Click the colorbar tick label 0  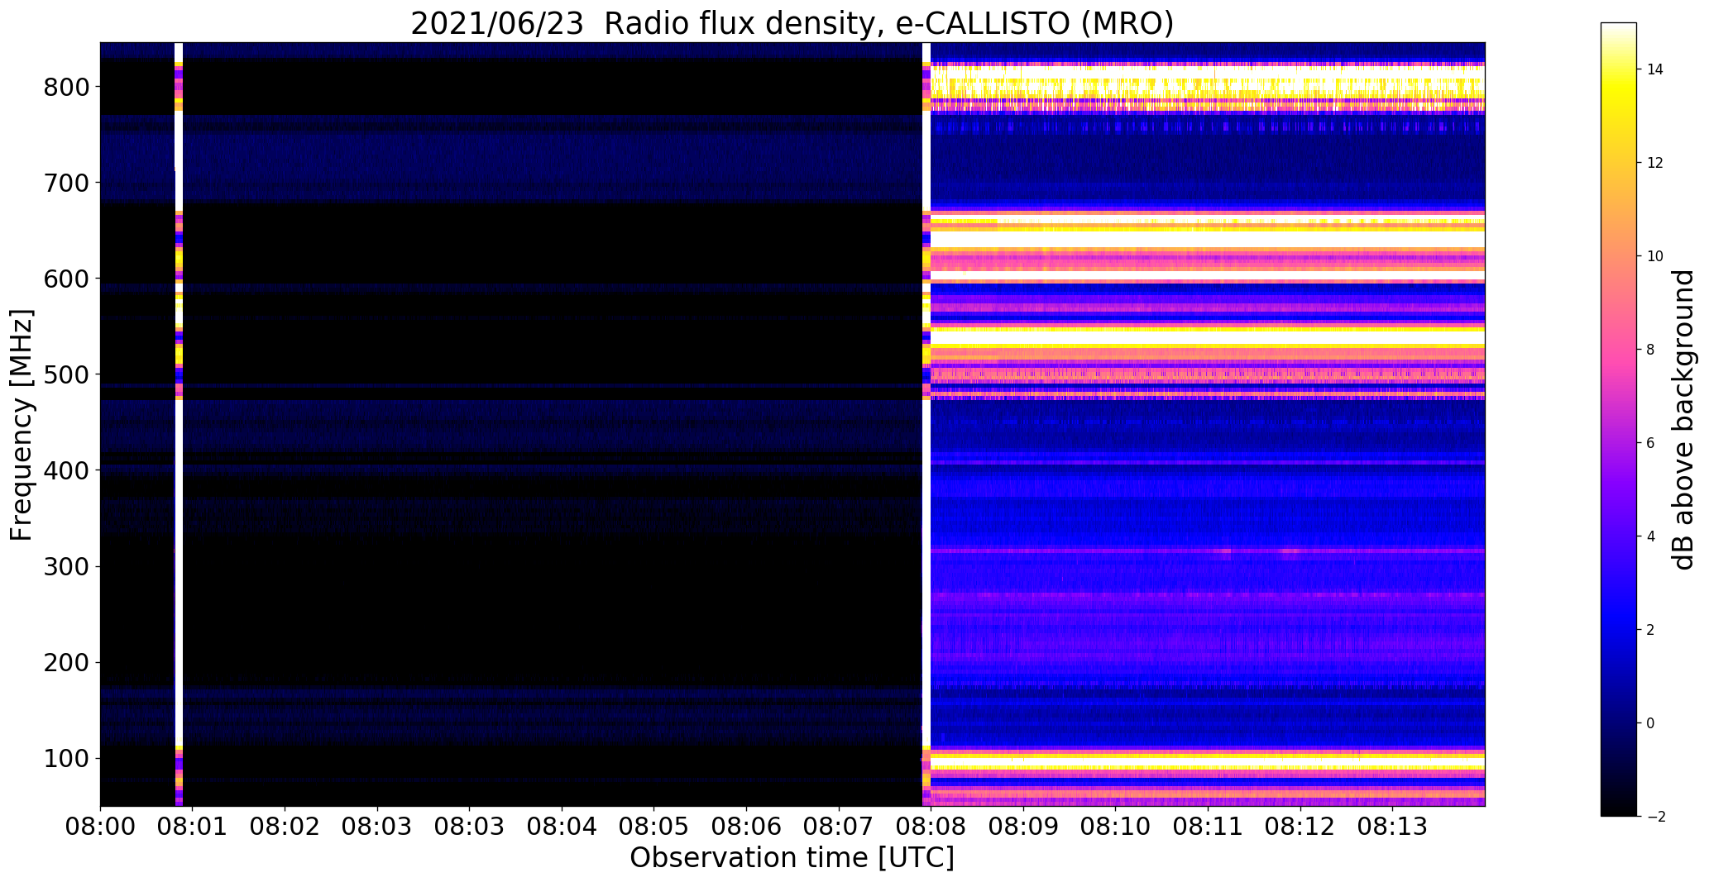[1651, 723]
